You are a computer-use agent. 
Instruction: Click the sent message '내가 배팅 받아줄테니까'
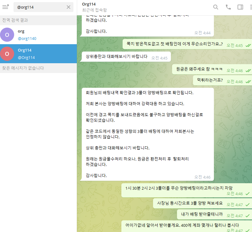(202, 214)
